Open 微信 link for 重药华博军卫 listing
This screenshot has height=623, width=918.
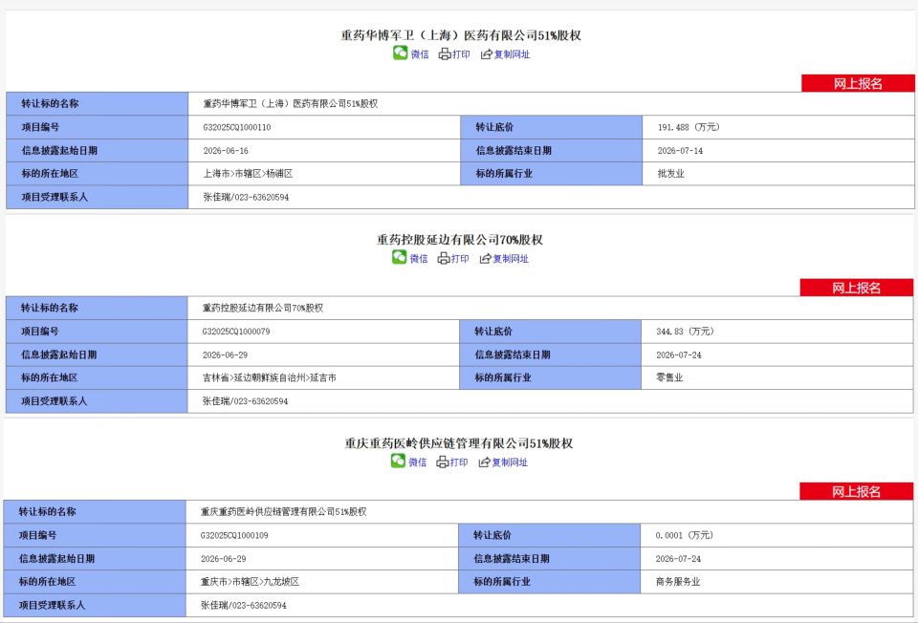[x=420, y=54]
